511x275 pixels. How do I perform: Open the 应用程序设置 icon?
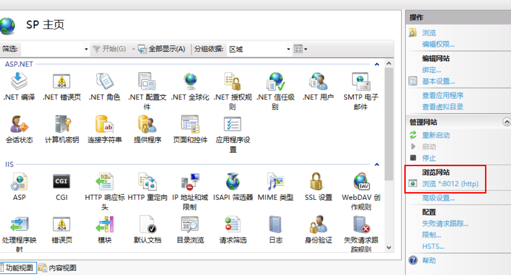pyautogui.click(x=232, y=124)
